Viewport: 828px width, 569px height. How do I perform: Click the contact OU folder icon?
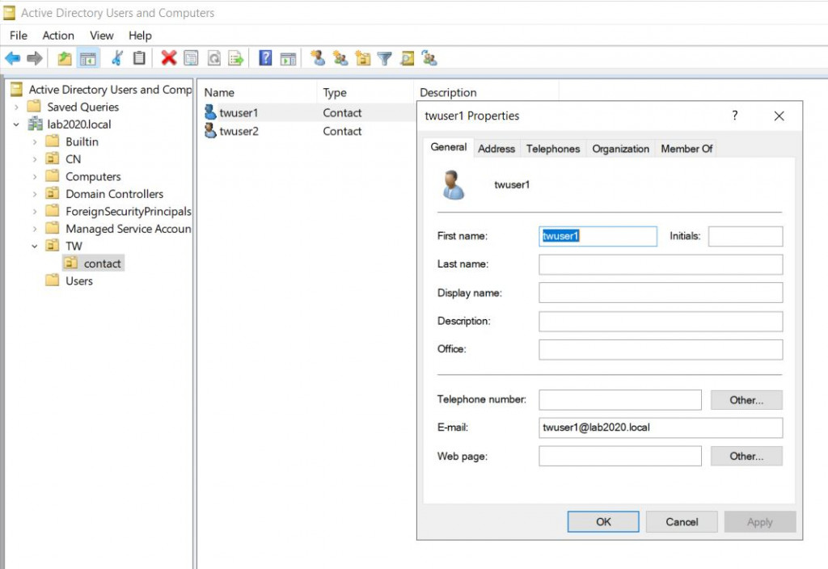pyautogui.click(x=71, y=263)
